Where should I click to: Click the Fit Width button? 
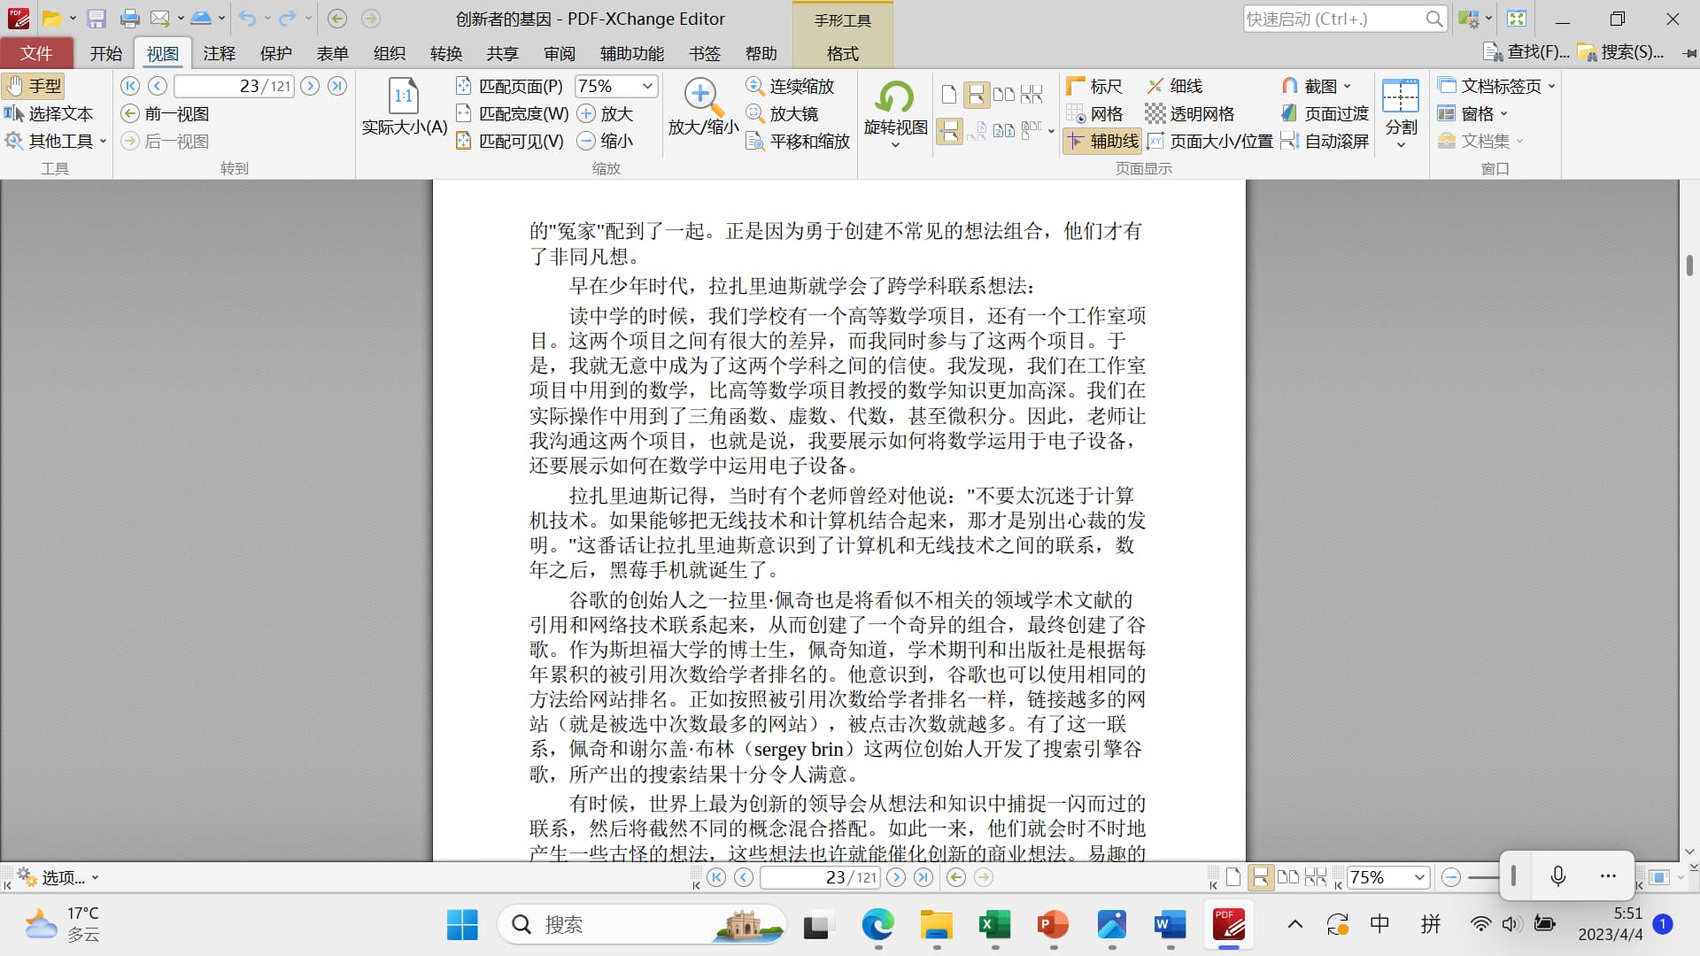[513, 113]
